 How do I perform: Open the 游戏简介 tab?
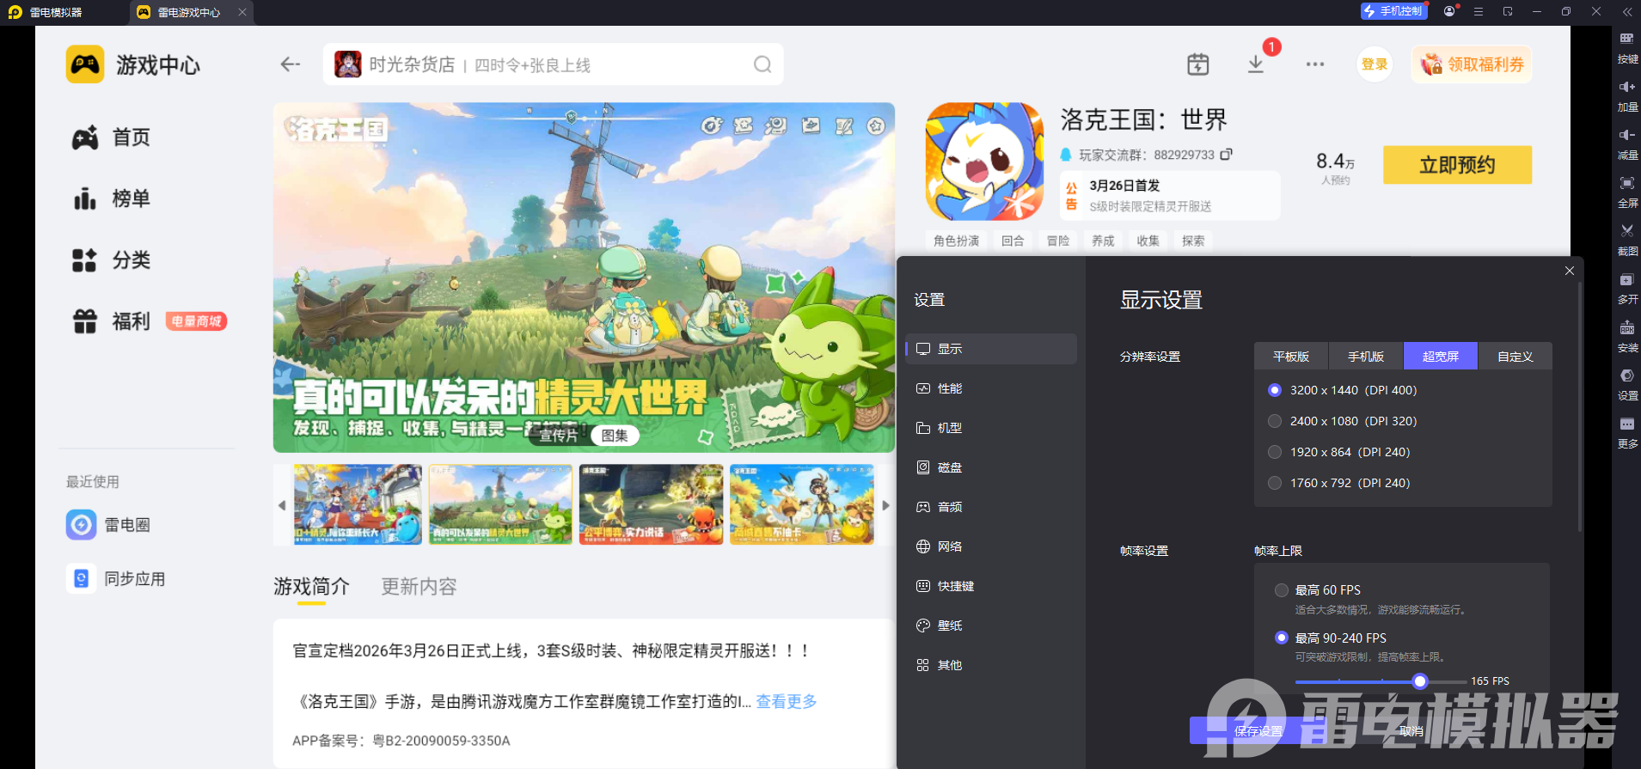311,587
